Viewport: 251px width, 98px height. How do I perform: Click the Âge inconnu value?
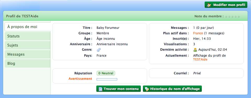tap(106, 39)
